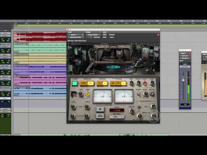
Task: Click the red knob in the top-right knob row
Action: point(145,84)
